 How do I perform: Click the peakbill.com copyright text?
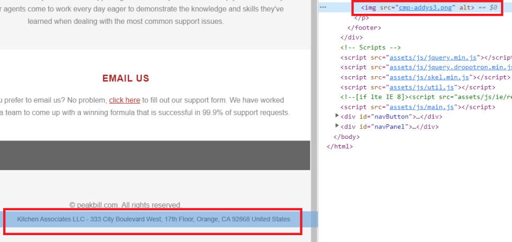[x=126, y=205]
